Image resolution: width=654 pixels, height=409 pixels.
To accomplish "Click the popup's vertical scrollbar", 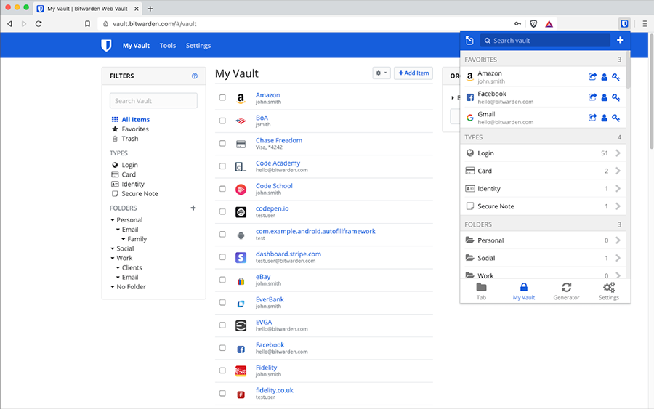I will (628, 70).
